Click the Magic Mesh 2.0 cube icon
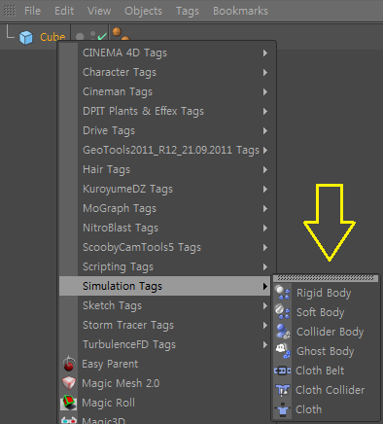 coord(69,383)
